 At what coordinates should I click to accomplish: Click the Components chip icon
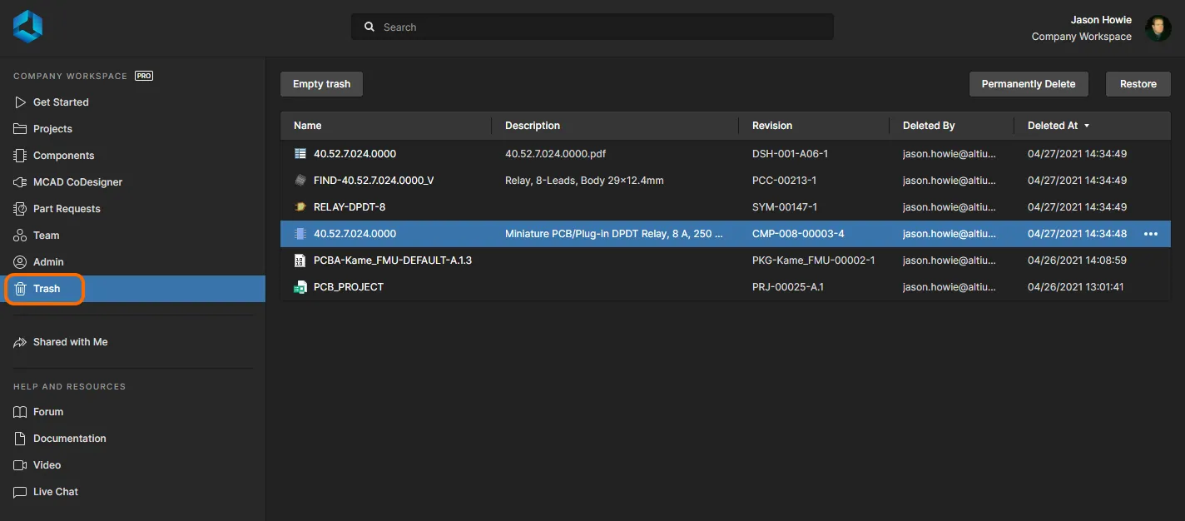click(x=21, y=156)
